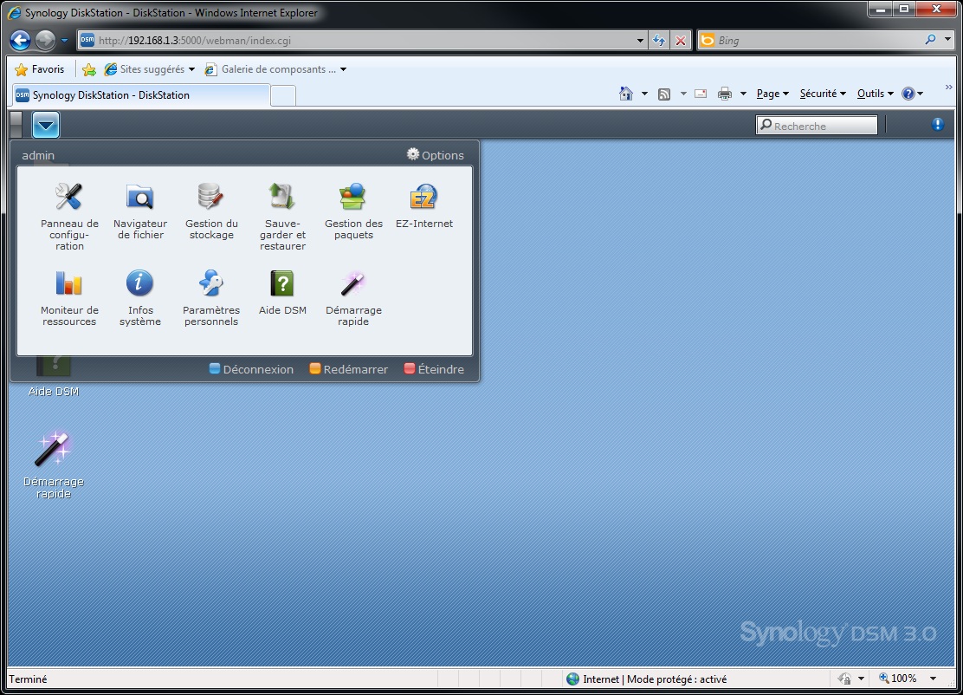The height and width of the screenshot is (695, 963).
Task: Close the Internet Explorer window
Action: pos(936,10)
